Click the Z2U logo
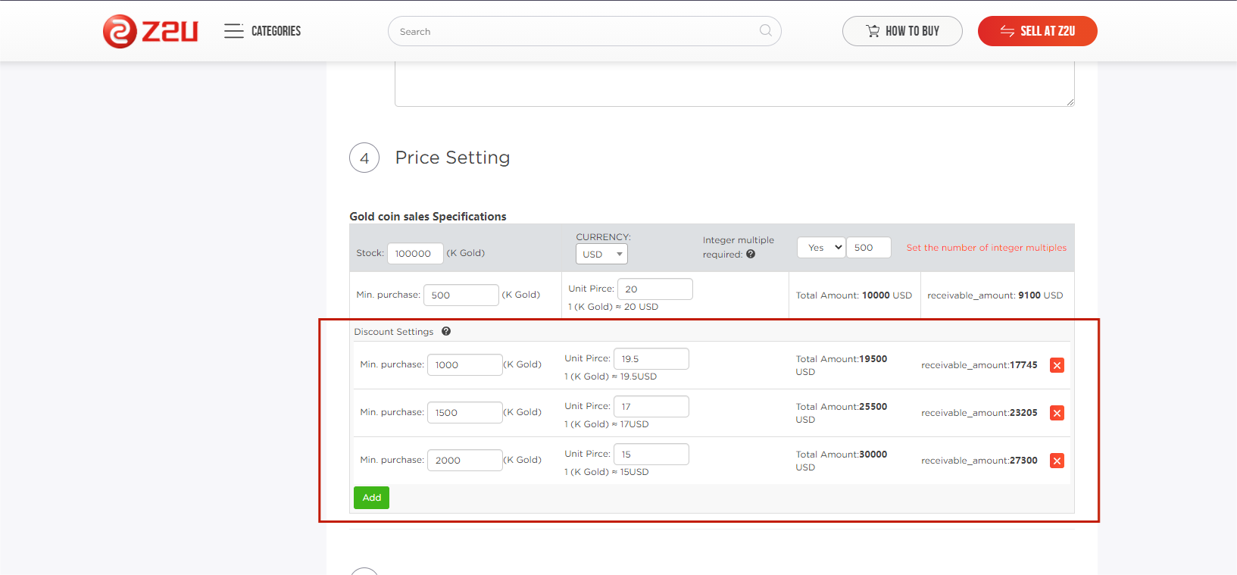The image size is (1237, 575). (150, 31)
